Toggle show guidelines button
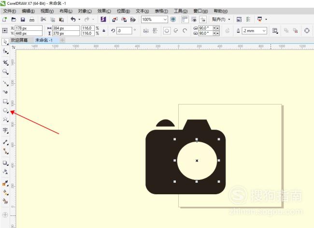 coord(203,19)
